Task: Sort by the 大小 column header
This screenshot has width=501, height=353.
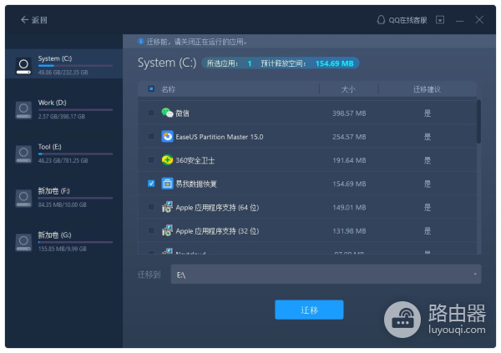Action: [x=348, y=89]
